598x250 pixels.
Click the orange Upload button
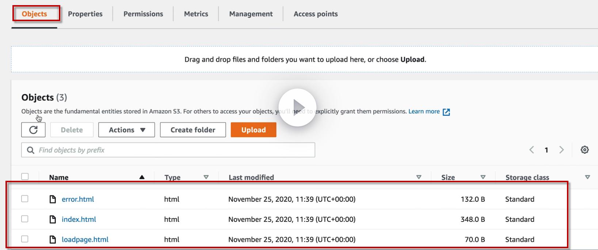point(253,130)
